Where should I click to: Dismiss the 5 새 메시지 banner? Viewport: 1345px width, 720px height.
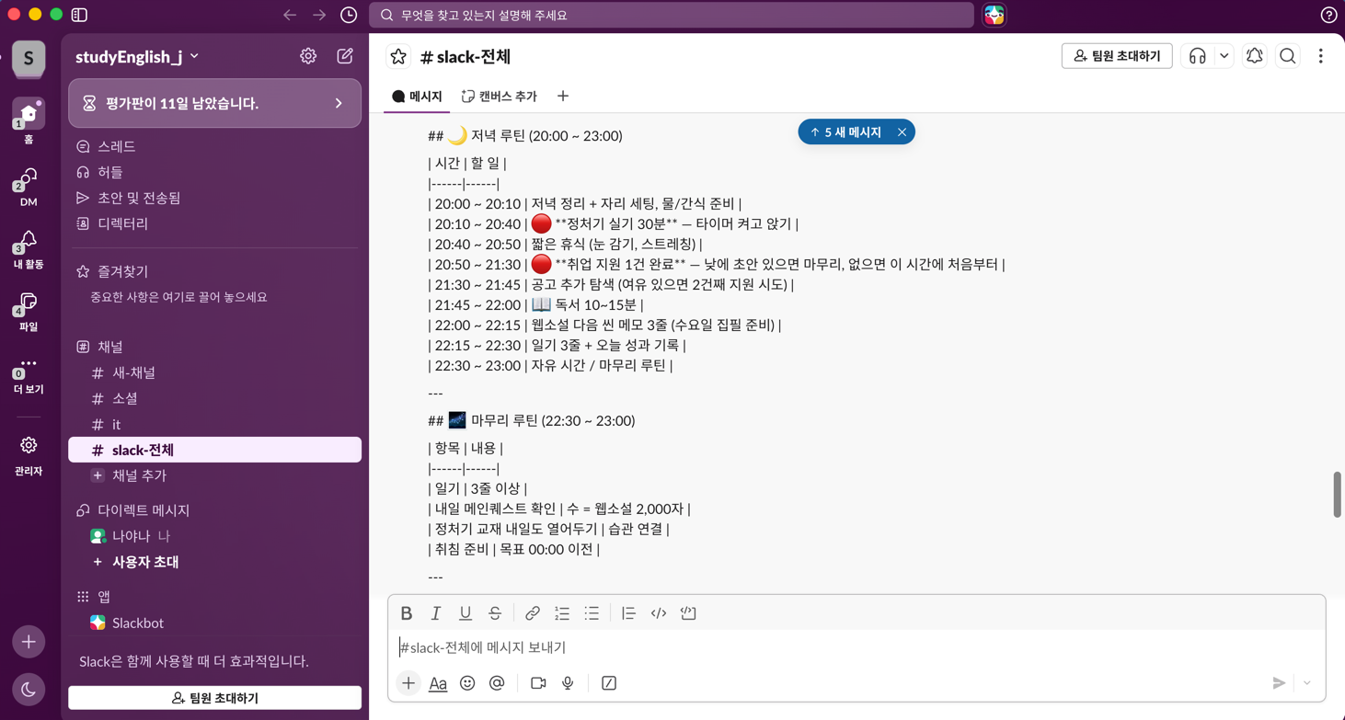tap(902, 132)
